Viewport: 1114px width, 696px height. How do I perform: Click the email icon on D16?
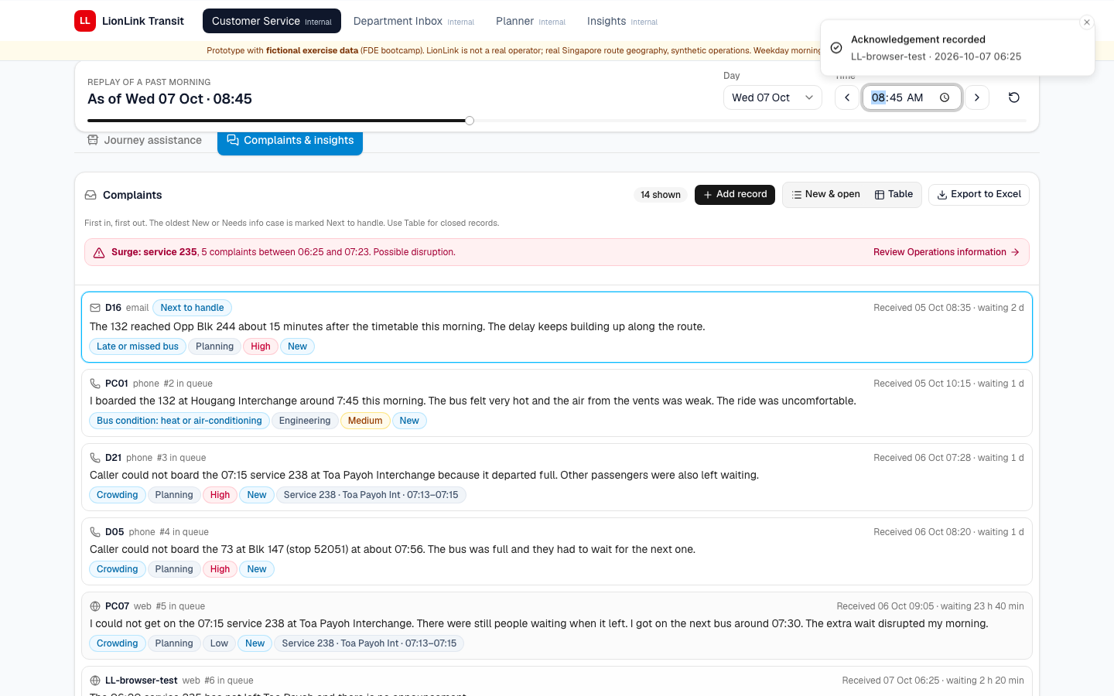95,308
